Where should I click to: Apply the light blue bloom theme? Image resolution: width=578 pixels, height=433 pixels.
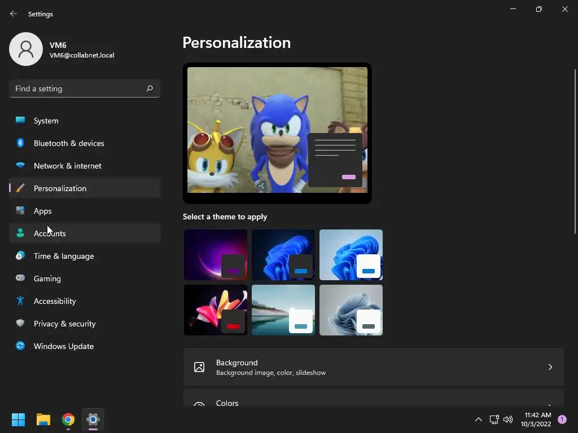[x=351, y=255]
